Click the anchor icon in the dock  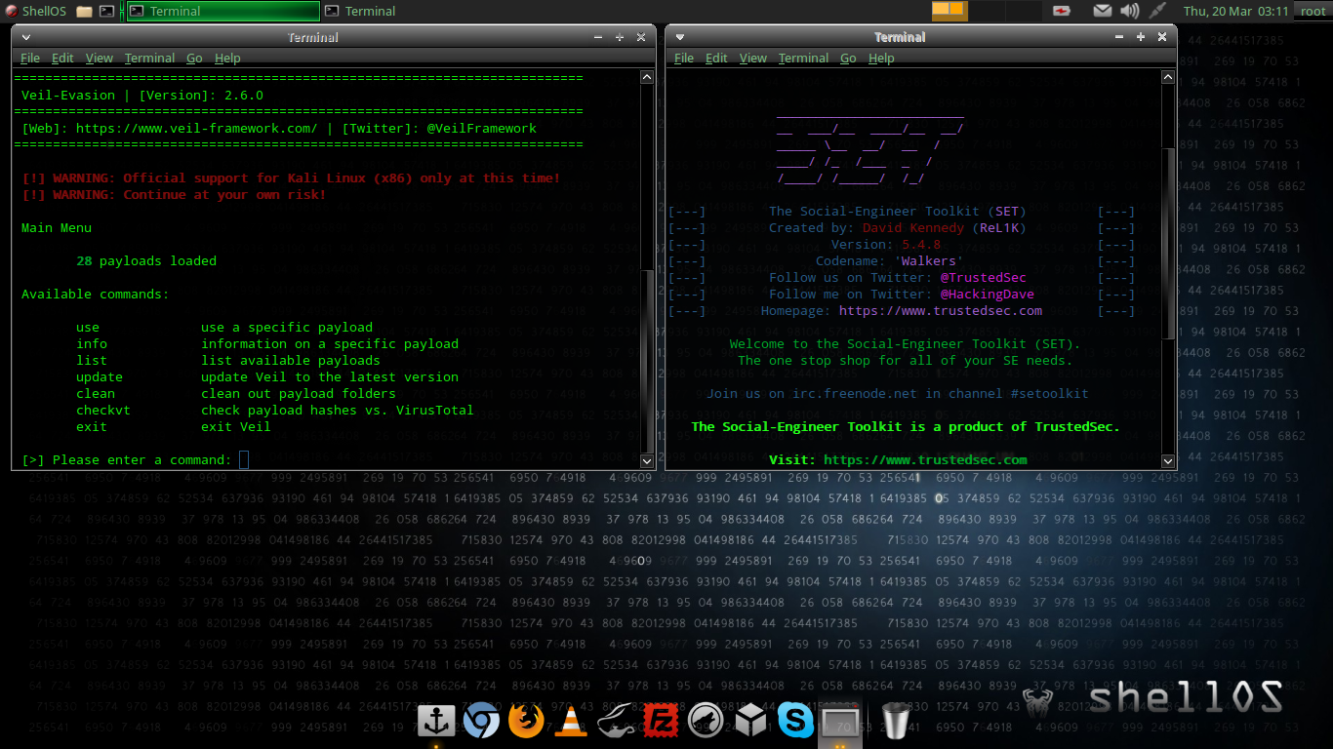[436, 722]
